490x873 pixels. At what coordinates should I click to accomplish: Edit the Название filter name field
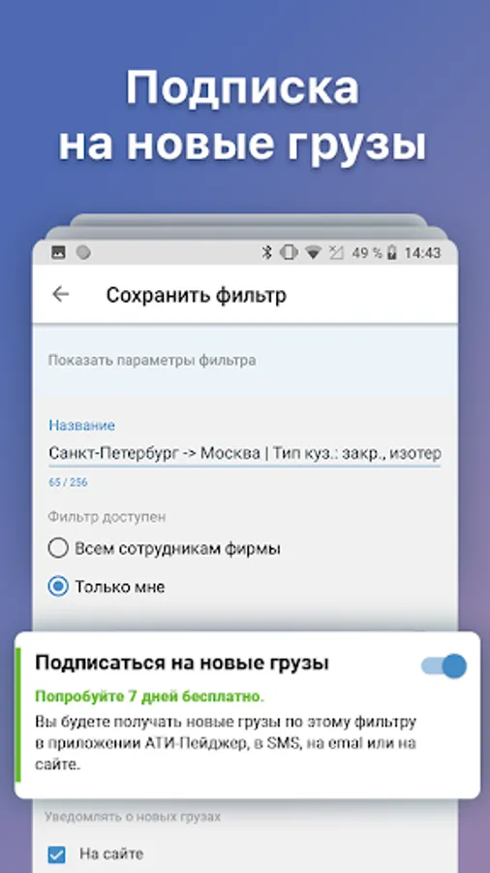tap(245, 453)
